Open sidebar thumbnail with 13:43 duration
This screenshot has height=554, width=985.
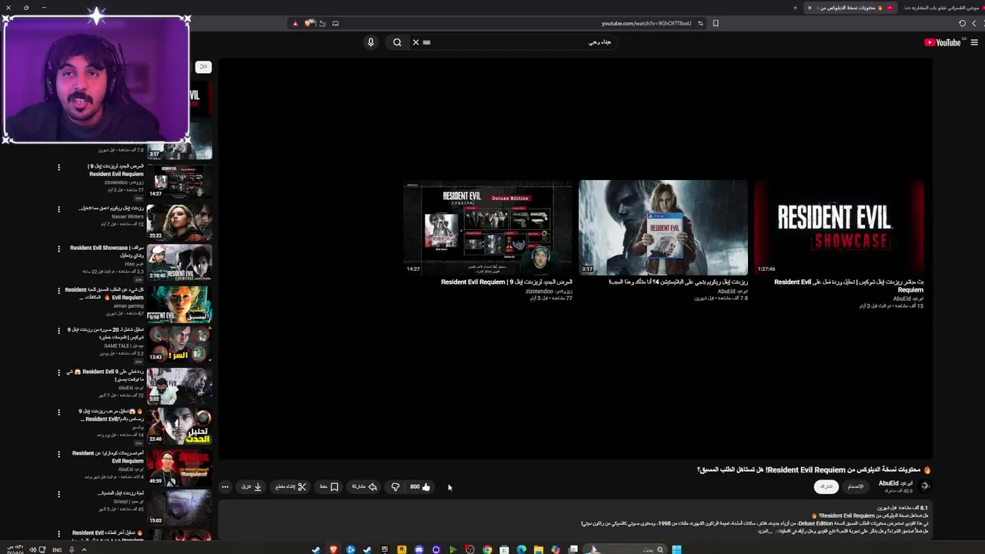point(179,345)
